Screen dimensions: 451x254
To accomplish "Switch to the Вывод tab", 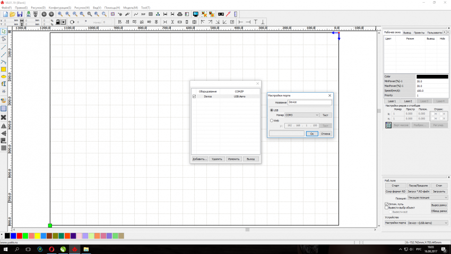I will tap(407, 33).
